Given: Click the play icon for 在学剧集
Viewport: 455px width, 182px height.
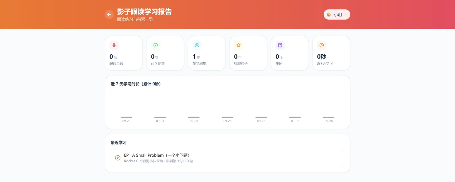Looking at the screenshot, I should tap(197, 45).
